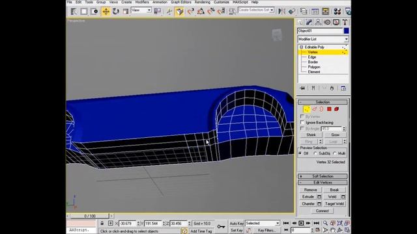This screenshot has height=234, width=417.
Task: Open the Modifiers menu
Action: (x=142, y=2)
